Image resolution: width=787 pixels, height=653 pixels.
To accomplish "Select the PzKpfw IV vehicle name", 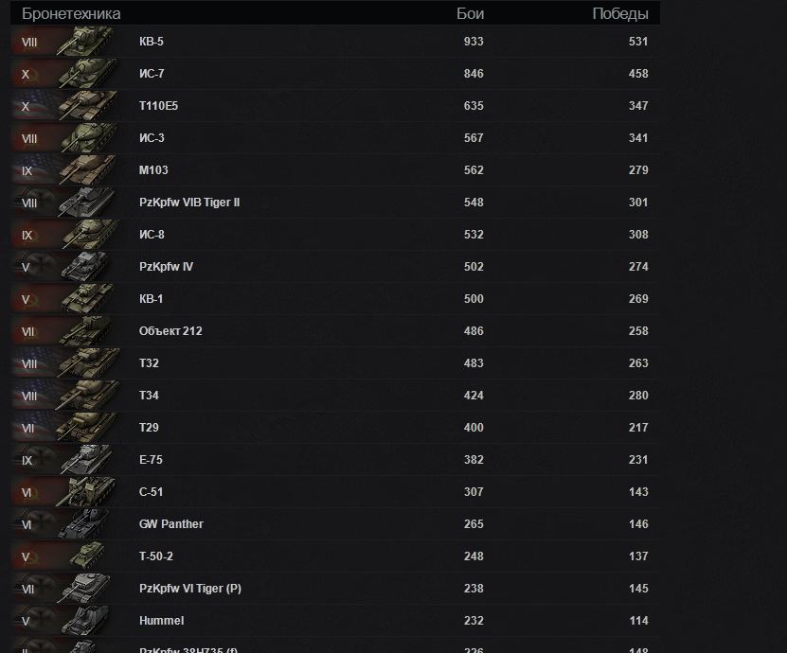I will 166,267.
